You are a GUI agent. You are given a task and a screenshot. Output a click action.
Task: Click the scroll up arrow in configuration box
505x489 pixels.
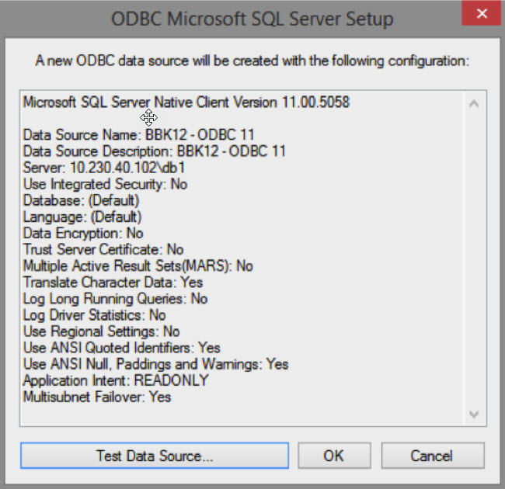[x=474, y=103]
